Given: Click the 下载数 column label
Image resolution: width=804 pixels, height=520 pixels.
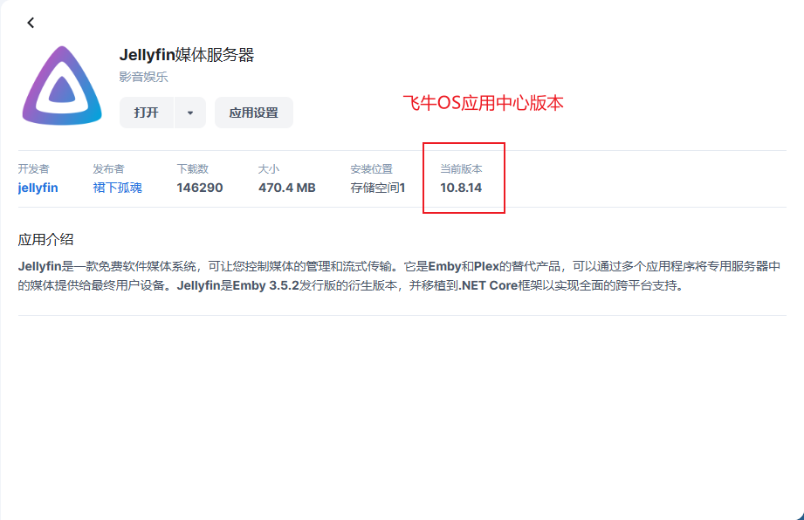Looking at the screenshot, I should point(192,168).
